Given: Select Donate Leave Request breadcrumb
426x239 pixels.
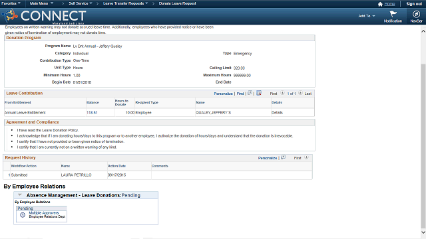Looking at the screenshot, I should [178, 3].
